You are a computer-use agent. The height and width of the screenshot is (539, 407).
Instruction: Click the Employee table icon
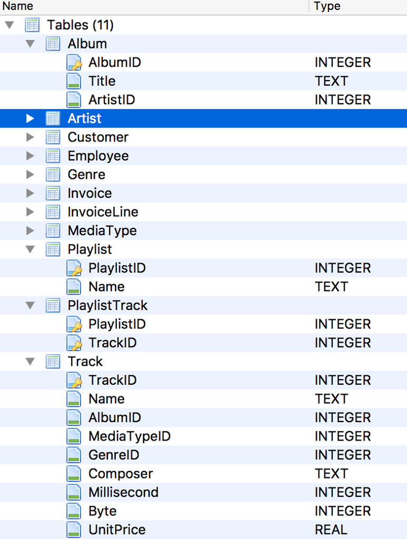click(x=53, y=156)
